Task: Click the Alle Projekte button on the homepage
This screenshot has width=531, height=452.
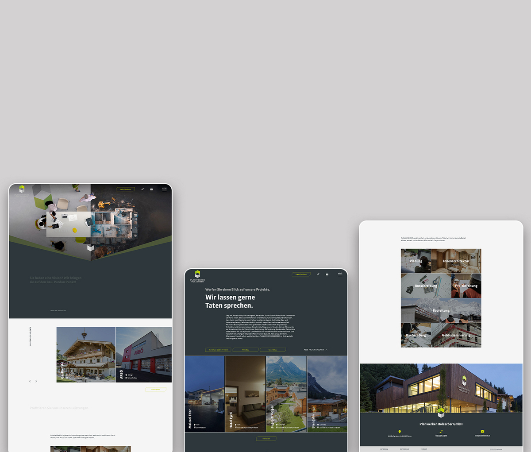Action: point(156,390)
